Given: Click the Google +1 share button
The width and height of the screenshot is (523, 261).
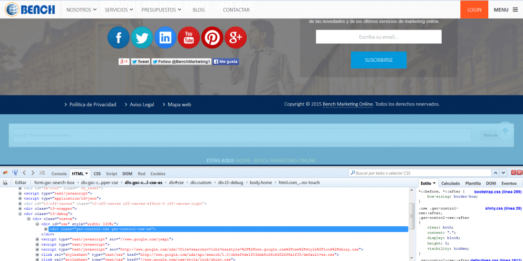Looking at the screenshot, I should [x=124, y=62].
